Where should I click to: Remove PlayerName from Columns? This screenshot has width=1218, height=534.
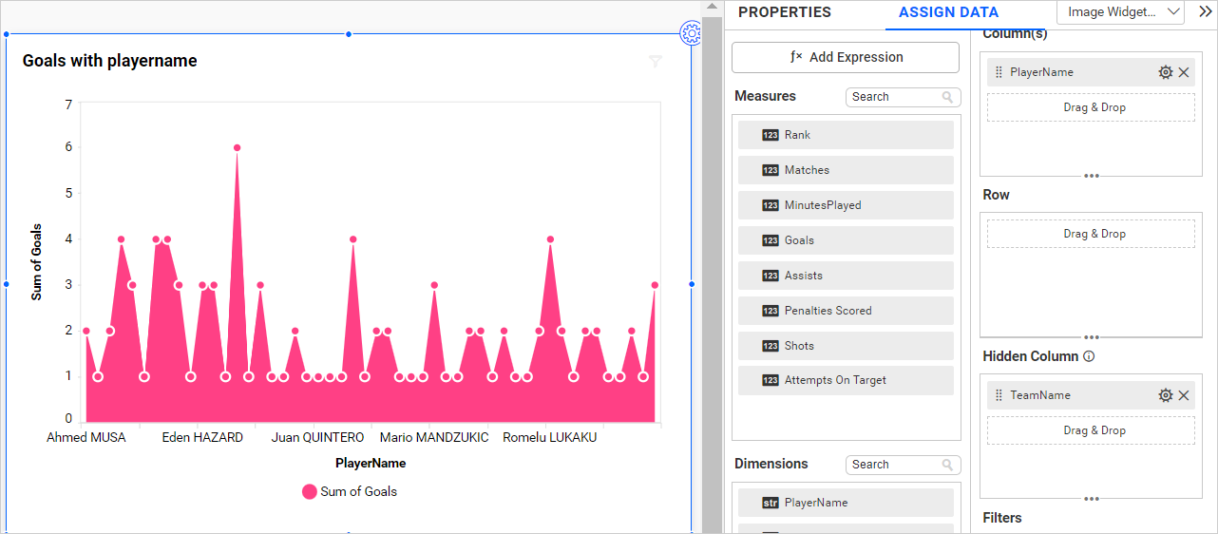tap(1184, 72)
